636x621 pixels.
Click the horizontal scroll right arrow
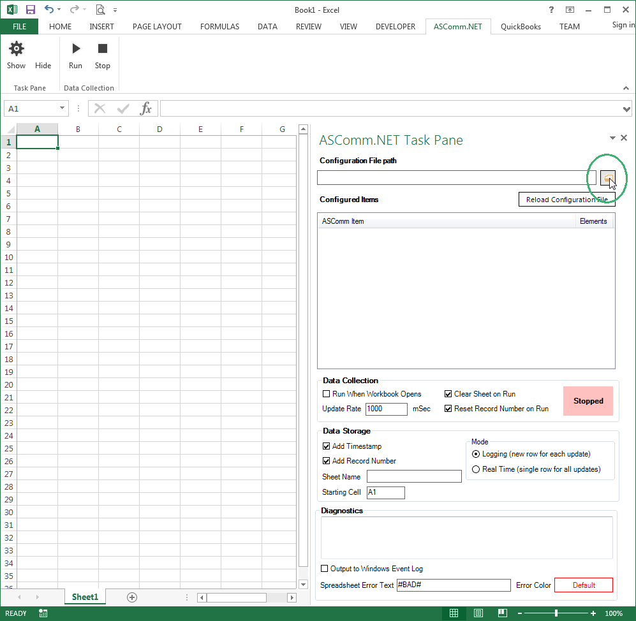(292, 597)
